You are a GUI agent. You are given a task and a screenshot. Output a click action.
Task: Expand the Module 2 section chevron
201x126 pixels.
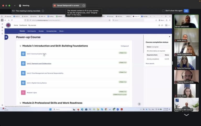[x=20, y=103]
